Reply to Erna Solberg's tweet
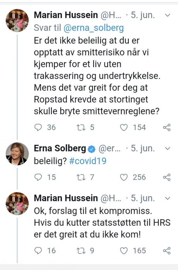 38,177
